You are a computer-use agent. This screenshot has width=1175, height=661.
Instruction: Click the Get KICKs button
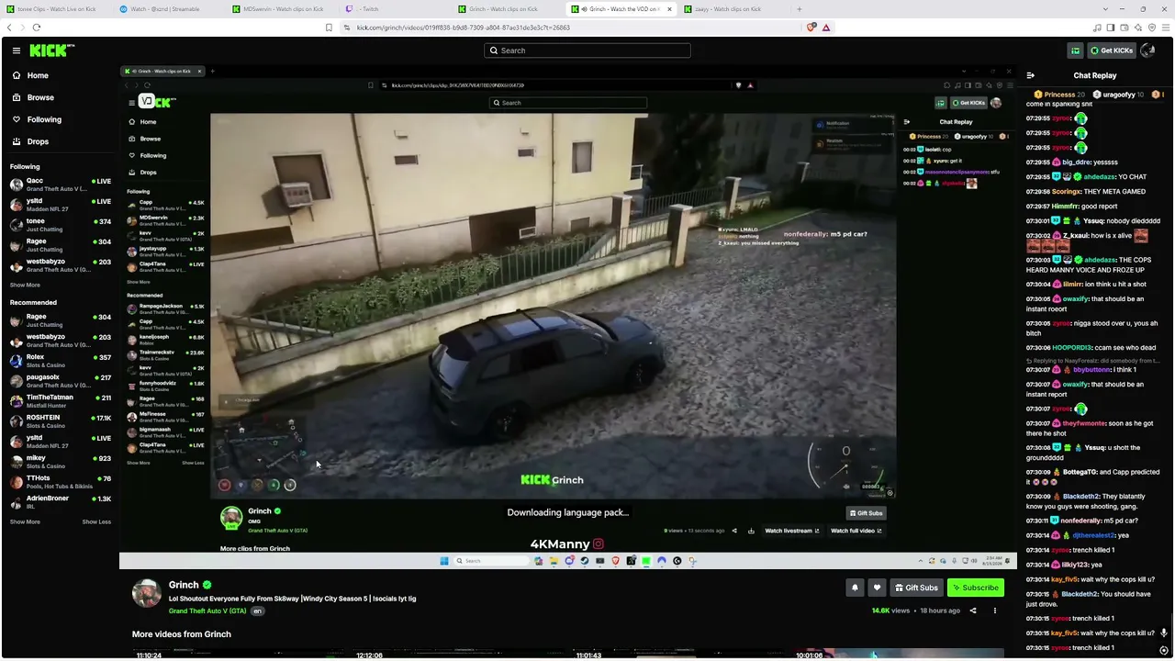pos(1111,50)
